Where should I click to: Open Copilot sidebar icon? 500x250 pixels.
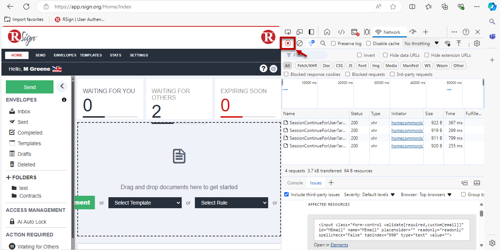click(x=492, y=7)
